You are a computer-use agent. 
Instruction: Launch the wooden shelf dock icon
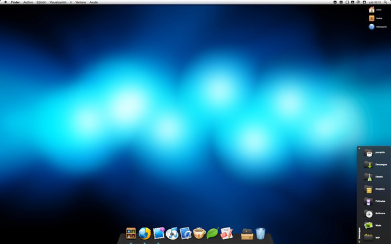pyautogui.click(x=131, y=233)
